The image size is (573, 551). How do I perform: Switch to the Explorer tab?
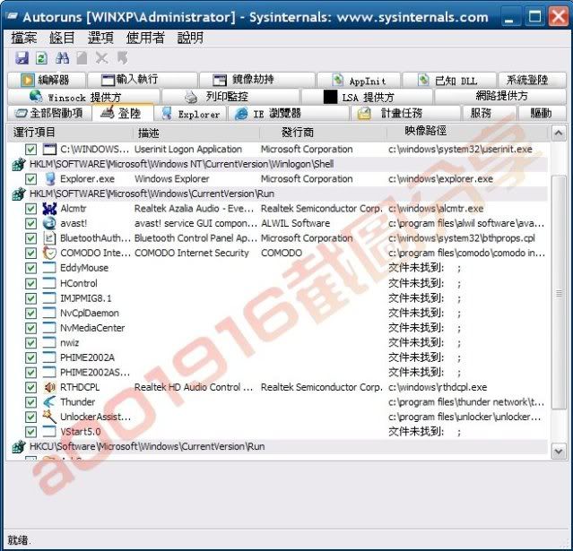[190, 114]
